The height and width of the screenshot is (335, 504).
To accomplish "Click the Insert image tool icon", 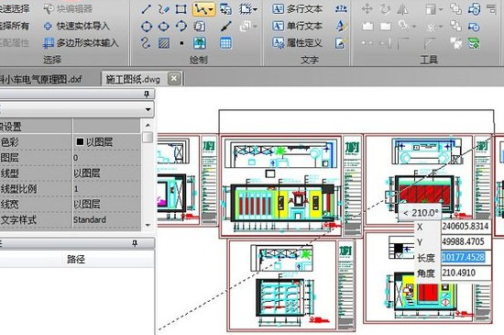I will pyautogui.click(x=199, y=43).
